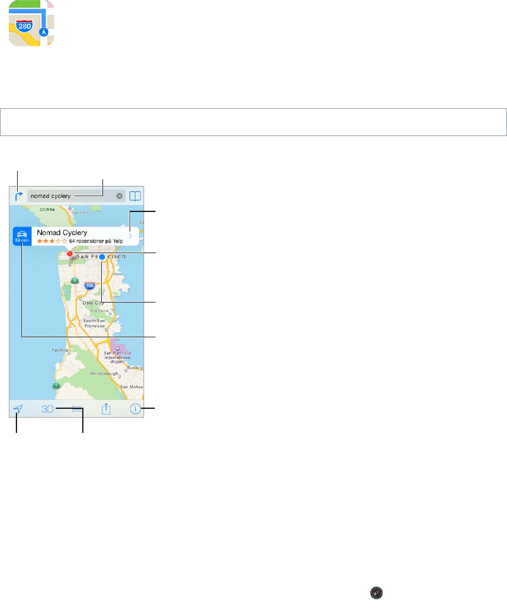Toggle 3D map view

tap(47, 409)
